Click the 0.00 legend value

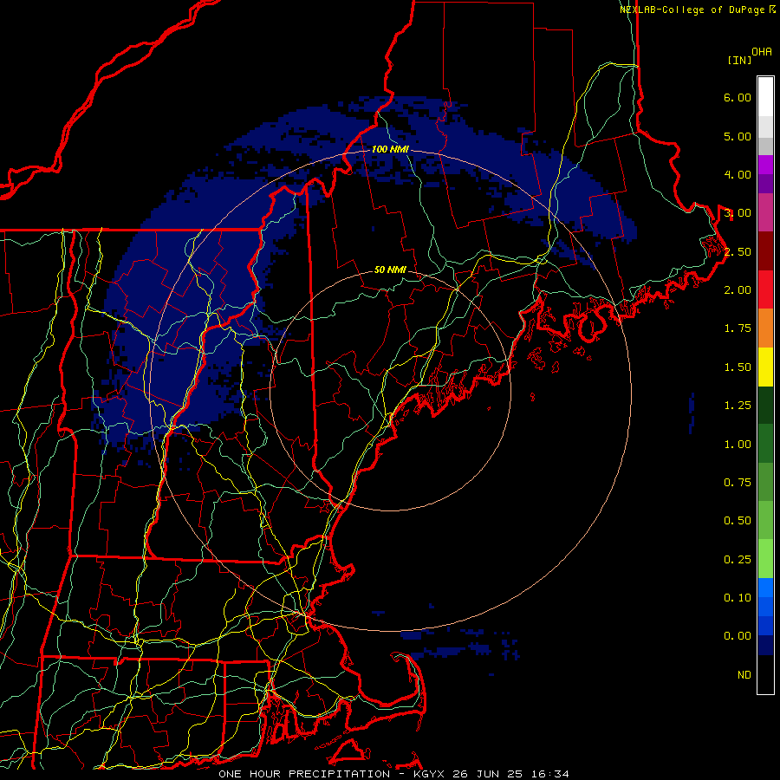pos(738,636)
